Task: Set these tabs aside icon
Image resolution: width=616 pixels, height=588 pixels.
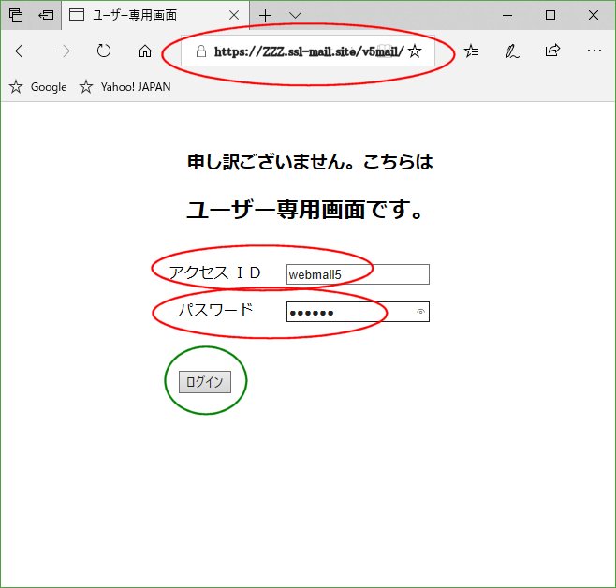Action: (x=46, y=15)
